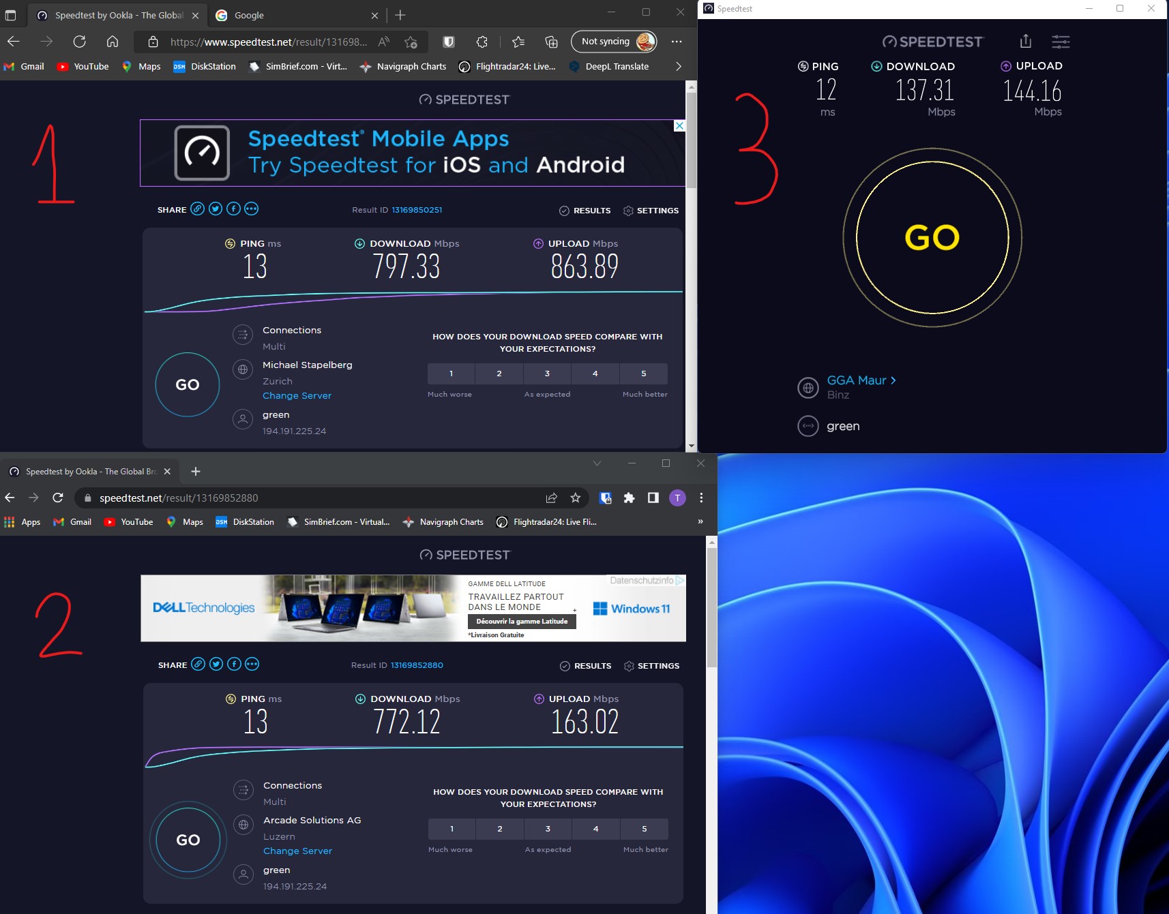This screenshot has height=914, width=1169.
Task: Start test with yellow GO button
Action: pyautogui.click(x=932, y=238)
